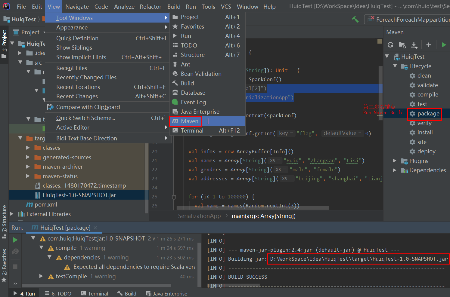The height and width of the screenshot is (297, 450).
Task: Click the stop square in Run panel
Action: (15, 267)
